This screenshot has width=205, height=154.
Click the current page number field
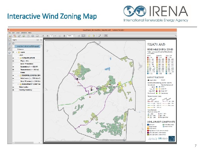52,36
